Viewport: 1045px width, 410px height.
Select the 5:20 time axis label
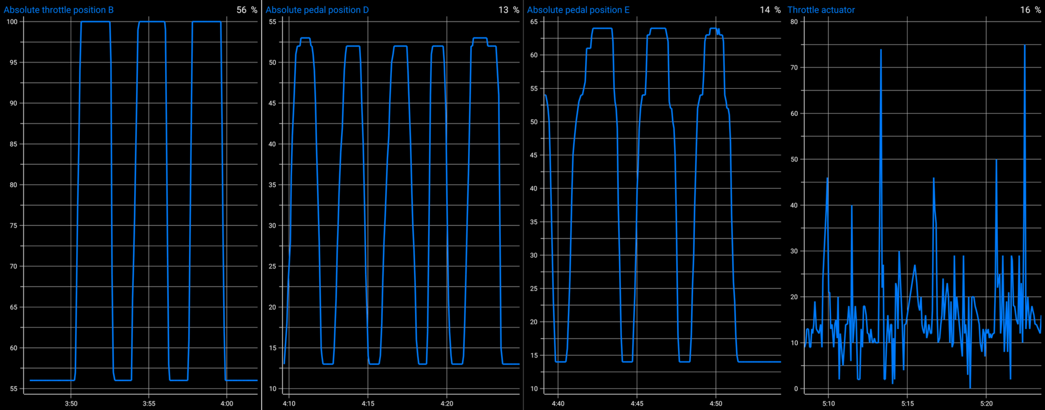[986, 403]
